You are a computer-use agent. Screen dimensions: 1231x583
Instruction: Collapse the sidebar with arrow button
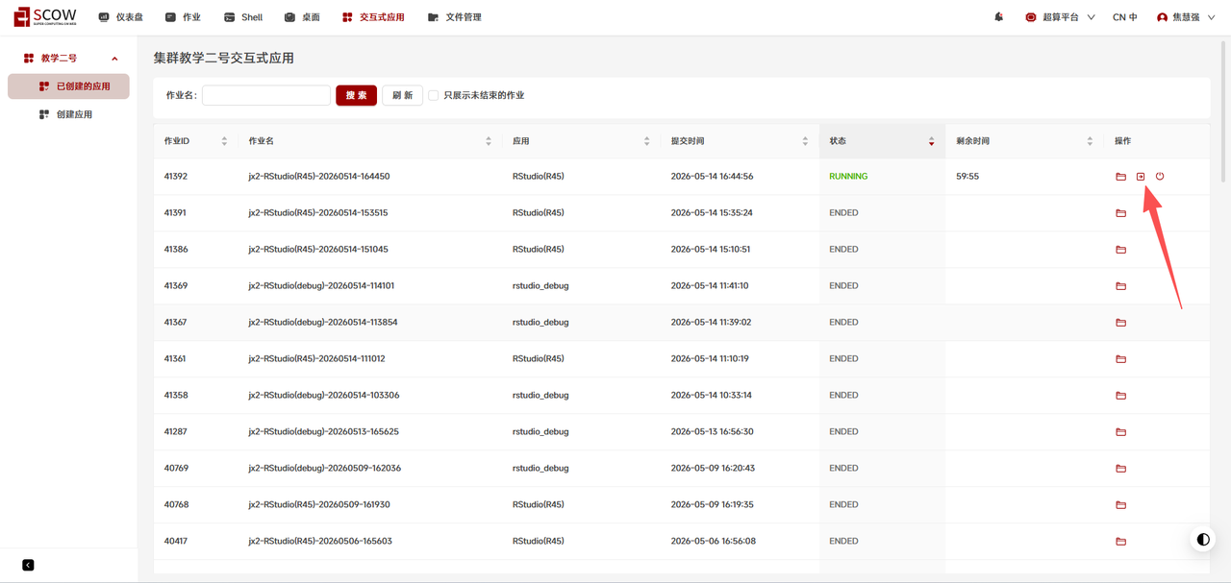tap(28, 565)
